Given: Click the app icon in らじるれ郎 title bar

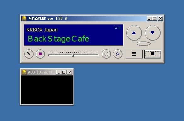Looking at the screenshot, I should 24,19.
